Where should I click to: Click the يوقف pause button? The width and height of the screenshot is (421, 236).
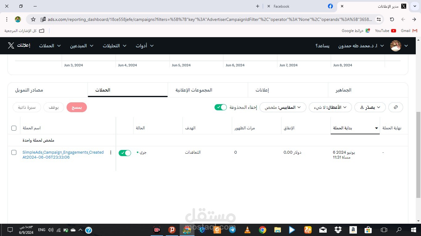(x=54, y=107)
